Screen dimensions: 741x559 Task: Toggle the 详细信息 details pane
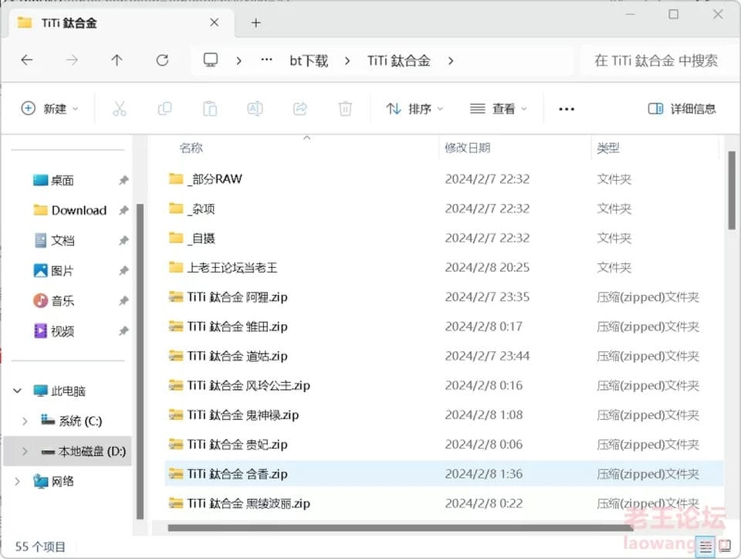click(x=682, y=109)
